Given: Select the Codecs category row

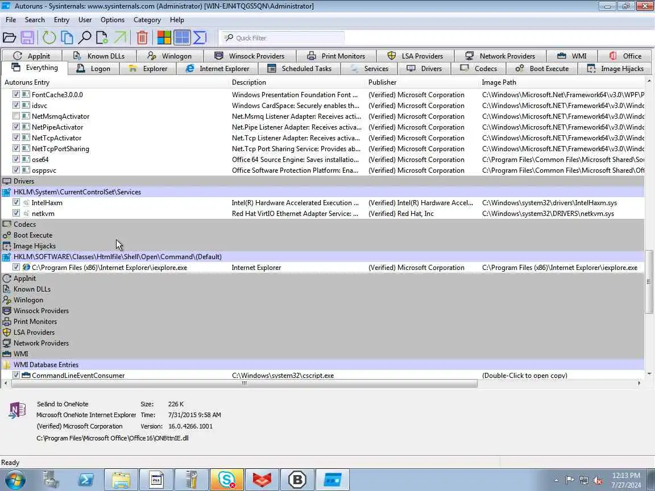Looking at the screenshot, I should click(322, 224).
